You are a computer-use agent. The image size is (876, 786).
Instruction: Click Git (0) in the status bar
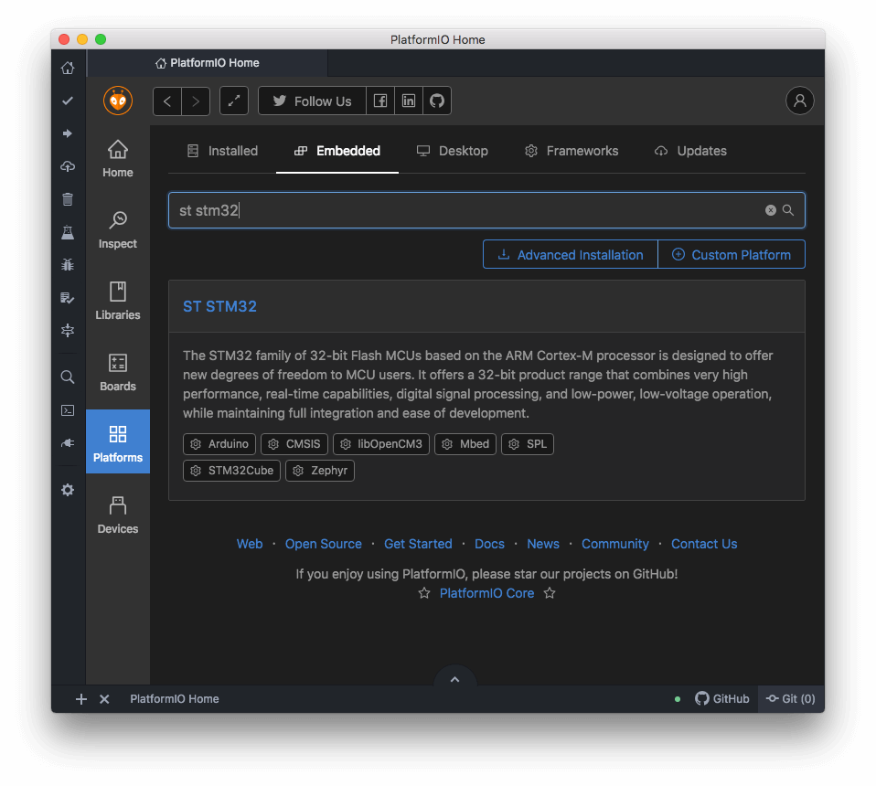[791, 699]
